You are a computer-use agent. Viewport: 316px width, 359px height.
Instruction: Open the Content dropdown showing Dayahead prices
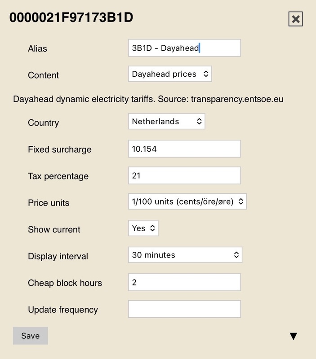[x=170, y=74]
